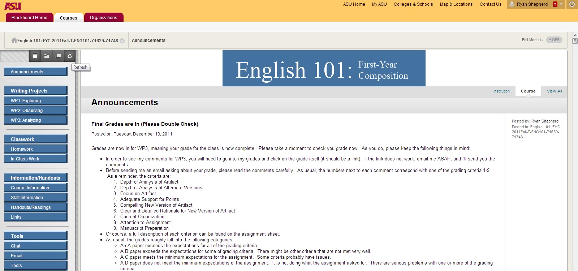
Task: Open Blackboard Home tab
Action: (29, 17)
